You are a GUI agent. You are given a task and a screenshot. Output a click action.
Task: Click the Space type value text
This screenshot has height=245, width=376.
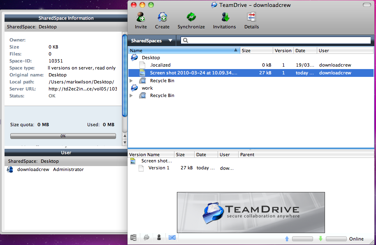[81, 68]
